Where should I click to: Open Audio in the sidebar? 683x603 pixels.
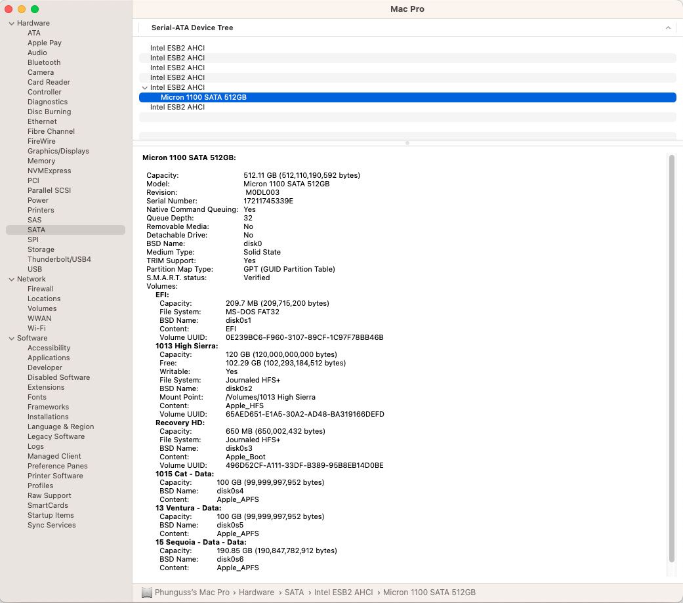click(x=37, y=52)
